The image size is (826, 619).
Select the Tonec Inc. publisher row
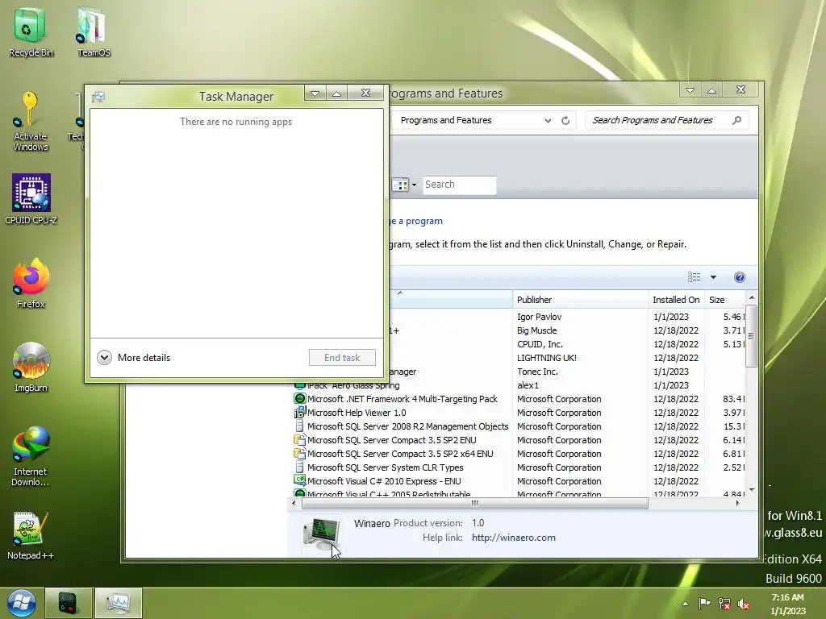537,372
